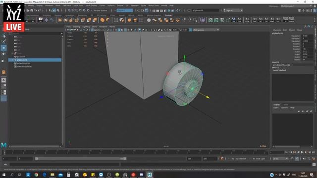Select the arrow Select tool in the toolbox
This screenshot has height=178, width=317.
(x=4, y=36)
